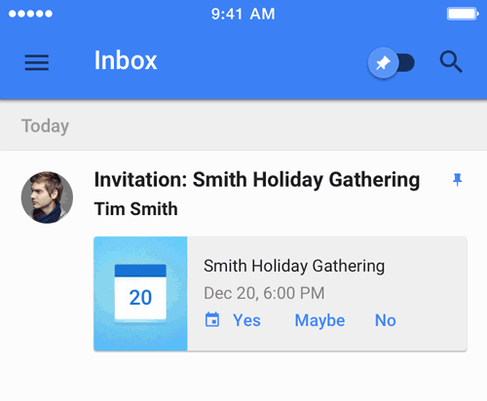Click the Dec 20, 6:00 PM date
Image resolution: width=487 pixels, height=401 pixels.
264,293
